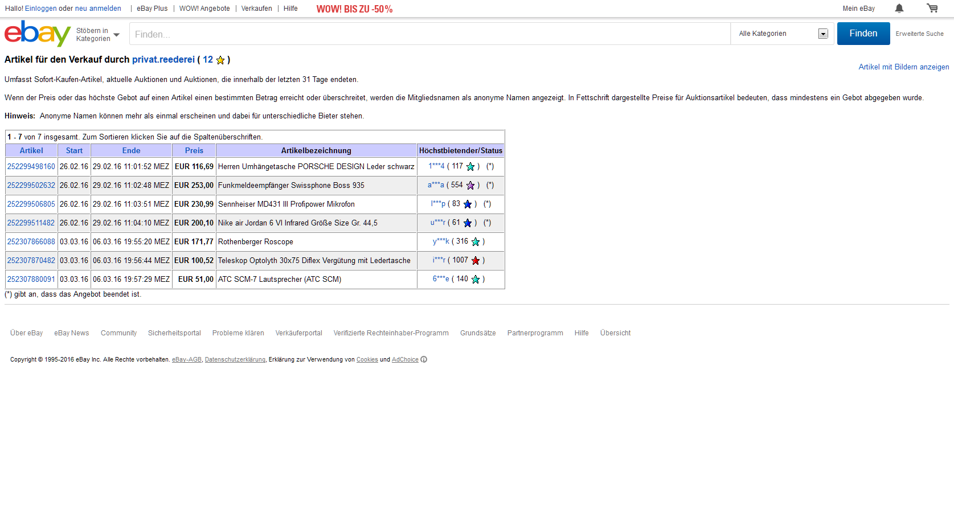Open bidder a***a profile
Viewport: 954px width, 517px height.
(x=436, y=184)
